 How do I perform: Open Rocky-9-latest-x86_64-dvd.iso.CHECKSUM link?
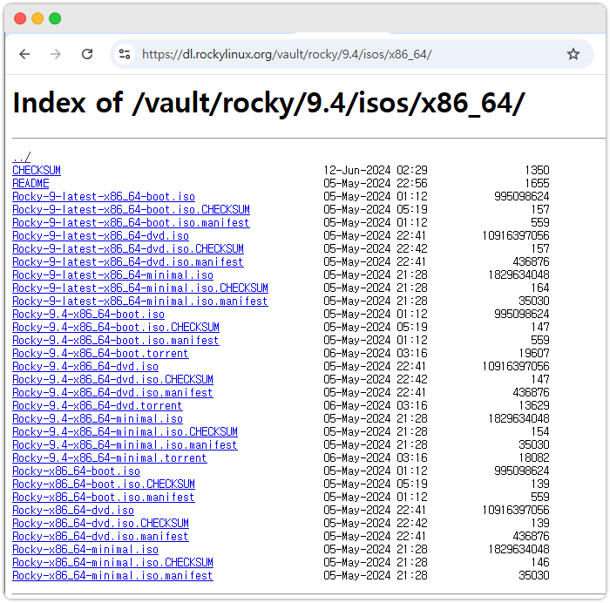click(x=128, y=248)
